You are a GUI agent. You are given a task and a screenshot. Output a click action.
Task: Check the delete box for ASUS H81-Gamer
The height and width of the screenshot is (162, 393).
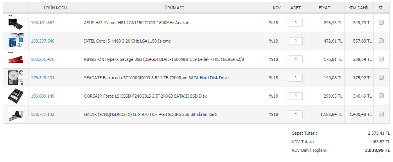(x=381, y=23)
